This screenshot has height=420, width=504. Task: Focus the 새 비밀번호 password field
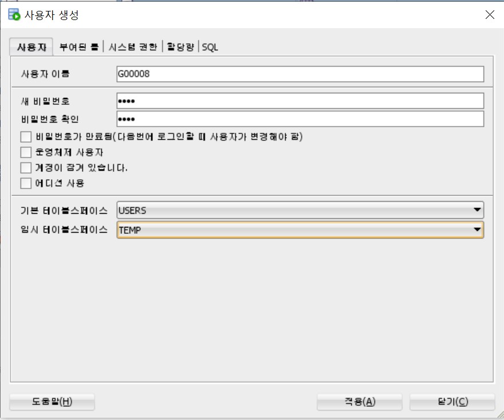300,101
